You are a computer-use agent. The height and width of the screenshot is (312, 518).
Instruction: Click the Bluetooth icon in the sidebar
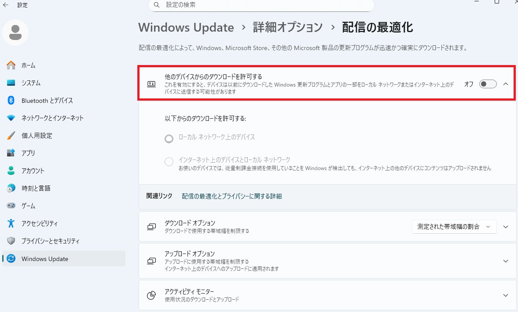(x=11, y=100)
